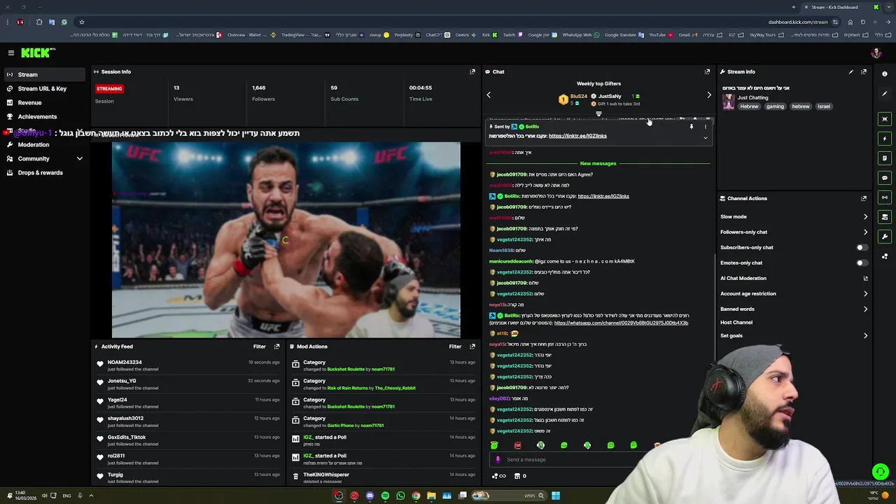Pop out the Stream info panel
This screenshot has height=504, width=896.
point(864,71)
